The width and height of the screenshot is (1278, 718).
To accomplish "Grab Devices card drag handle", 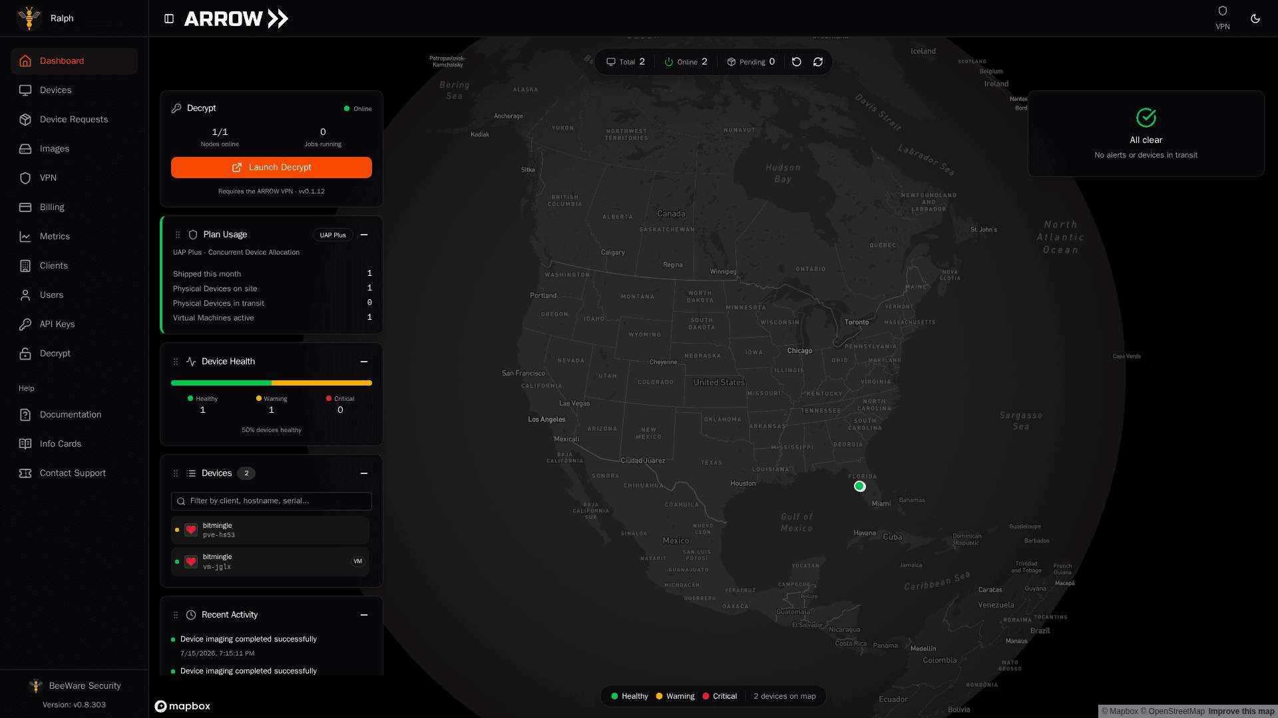I will tap(176, 473).
